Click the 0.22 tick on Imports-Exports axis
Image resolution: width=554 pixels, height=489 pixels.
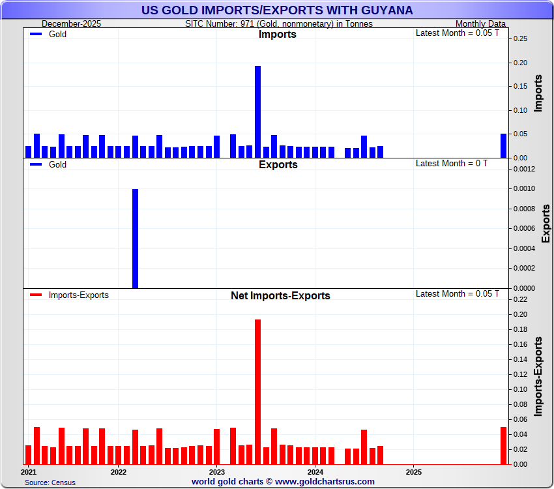pyautogui.click(x=520, y=299)
